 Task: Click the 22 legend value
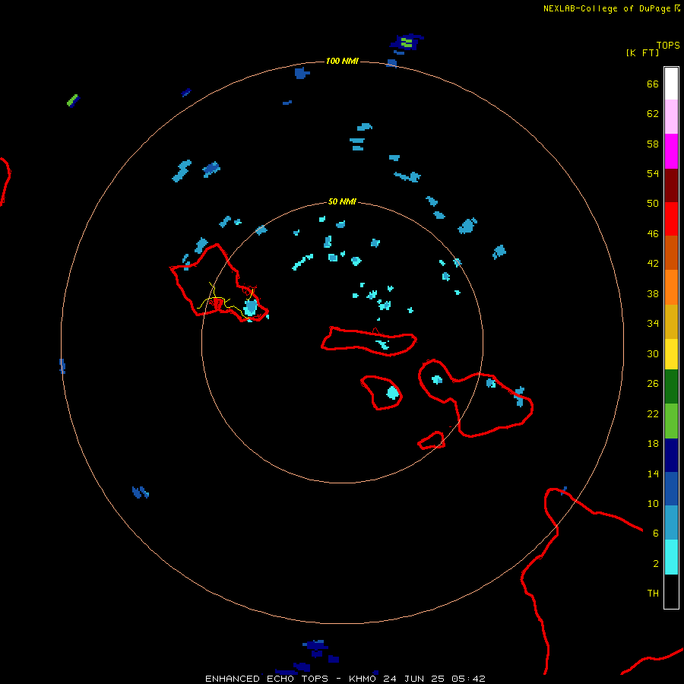point(653,414)
